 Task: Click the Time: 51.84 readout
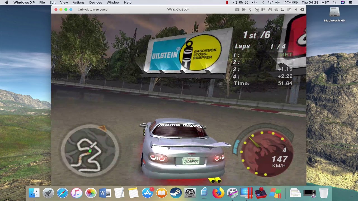(263, 83)
